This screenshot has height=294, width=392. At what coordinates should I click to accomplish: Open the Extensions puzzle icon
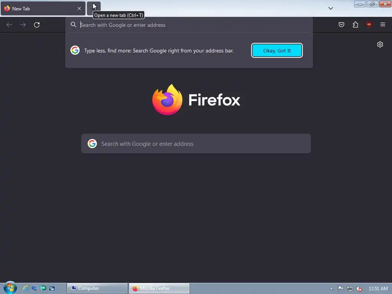355,24
